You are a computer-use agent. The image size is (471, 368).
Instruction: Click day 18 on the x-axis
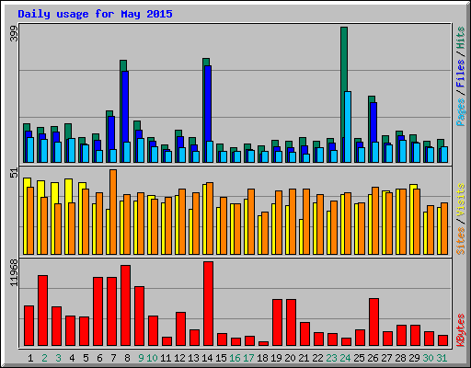point(262,358)
